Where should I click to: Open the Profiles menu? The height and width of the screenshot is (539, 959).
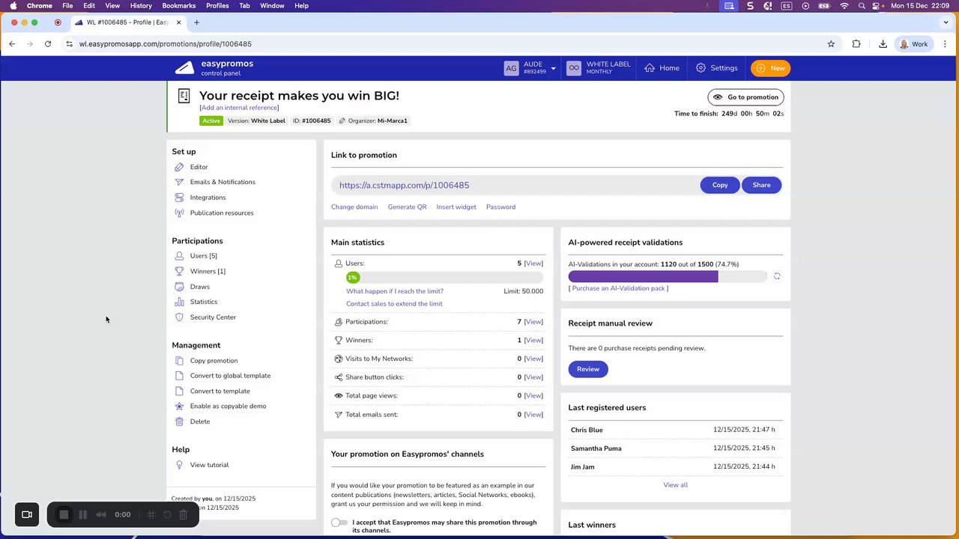pyautogui.click(x=217, y=6)
